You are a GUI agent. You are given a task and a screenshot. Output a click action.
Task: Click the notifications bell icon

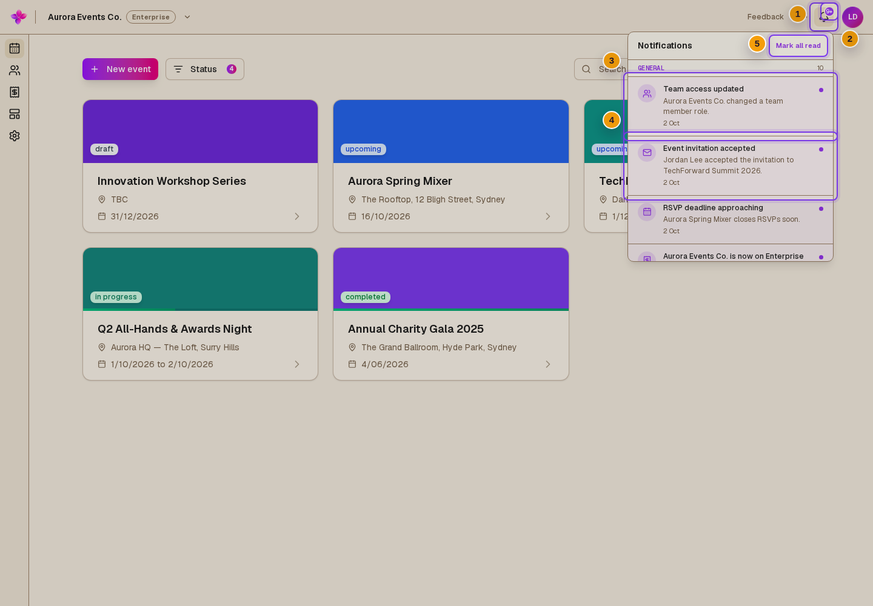(824, 17)
